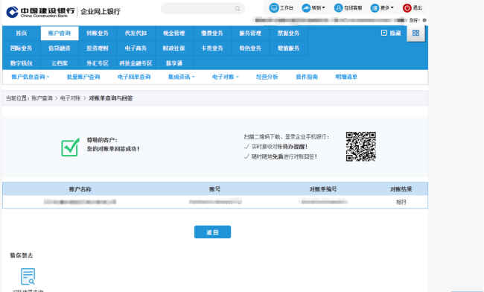Click the document search icon under 猜你想去
Viewport: 484px width, 292px height.
pyautogui.click(x=28, y=276)
